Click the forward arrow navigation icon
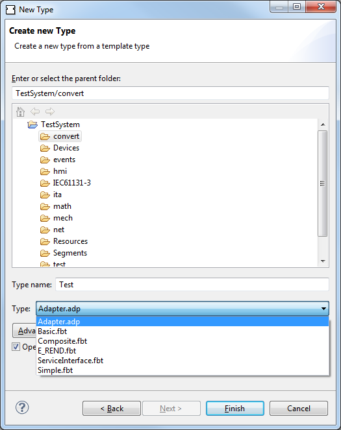Screen dimensions: 341x430 50,112
